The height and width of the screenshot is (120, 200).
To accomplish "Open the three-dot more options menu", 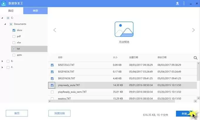I will (x=184, y=3).
